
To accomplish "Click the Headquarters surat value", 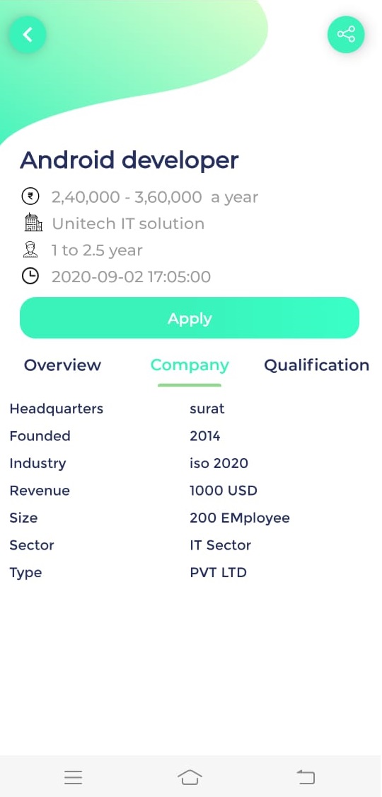I will click(x=207, y=408).
